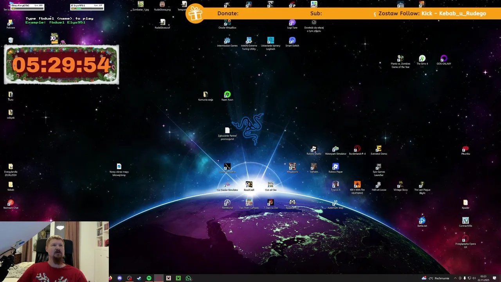Open the Pobrane folder icon
Viewport: 501px width, 282px height.
coord(11,24)
